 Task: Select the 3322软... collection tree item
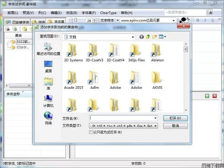click(x=23, y=42)
